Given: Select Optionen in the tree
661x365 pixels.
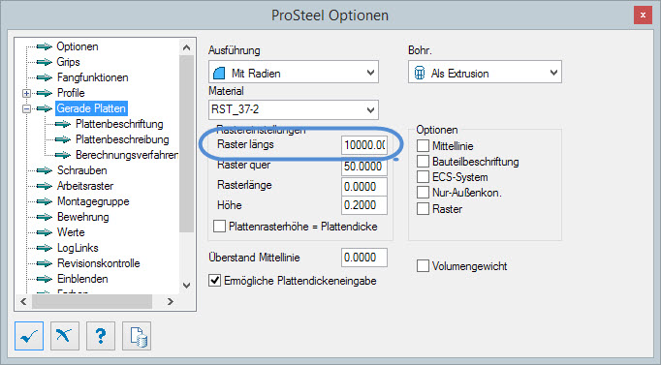Looking at the screenshot, I should coord(78,46).
